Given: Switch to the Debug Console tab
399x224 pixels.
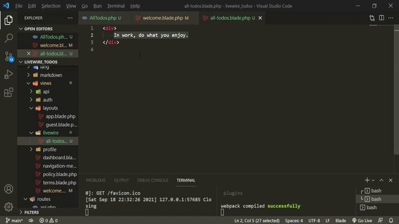Looking at the screenshot, I should coord(153,180).
